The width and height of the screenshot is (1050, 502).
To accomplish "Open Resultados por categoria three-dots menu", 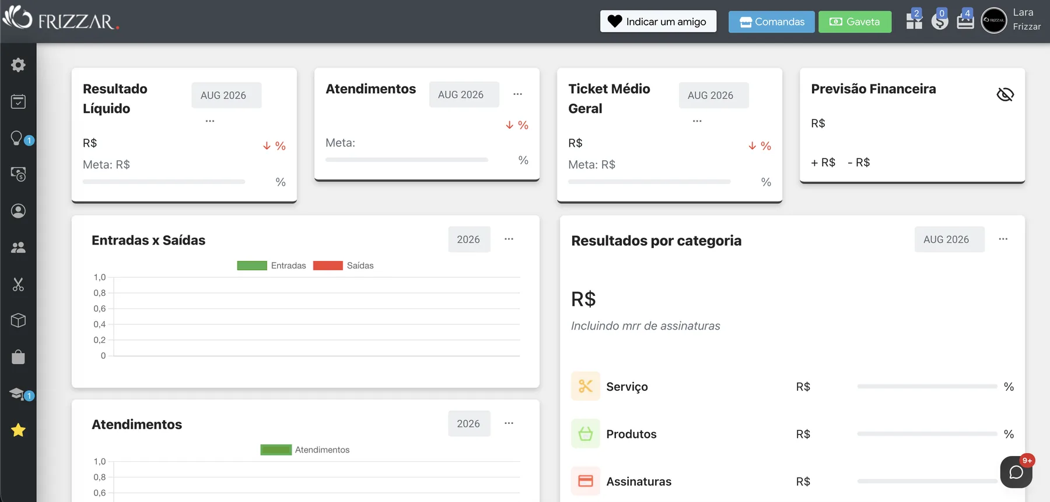I will coord(1003,239).
